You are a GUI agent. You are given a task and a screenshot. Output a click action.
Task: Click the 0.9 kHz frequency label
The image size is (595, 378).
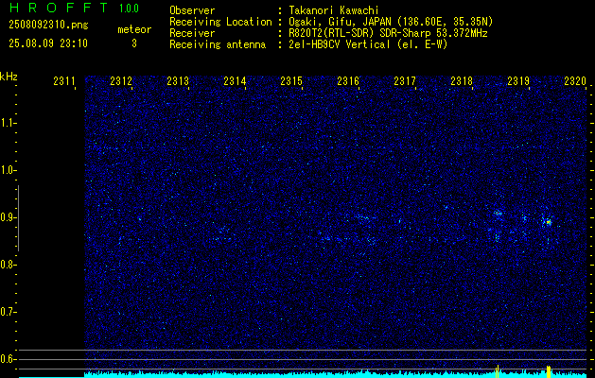[8, 217]
